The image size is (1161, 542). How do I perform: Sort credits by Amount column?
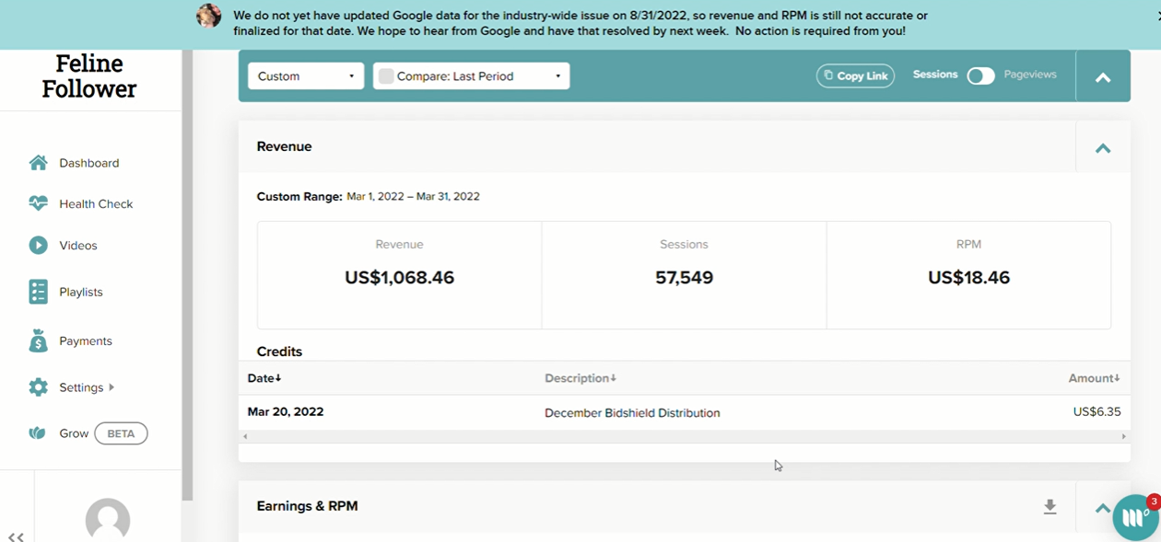1094,378
